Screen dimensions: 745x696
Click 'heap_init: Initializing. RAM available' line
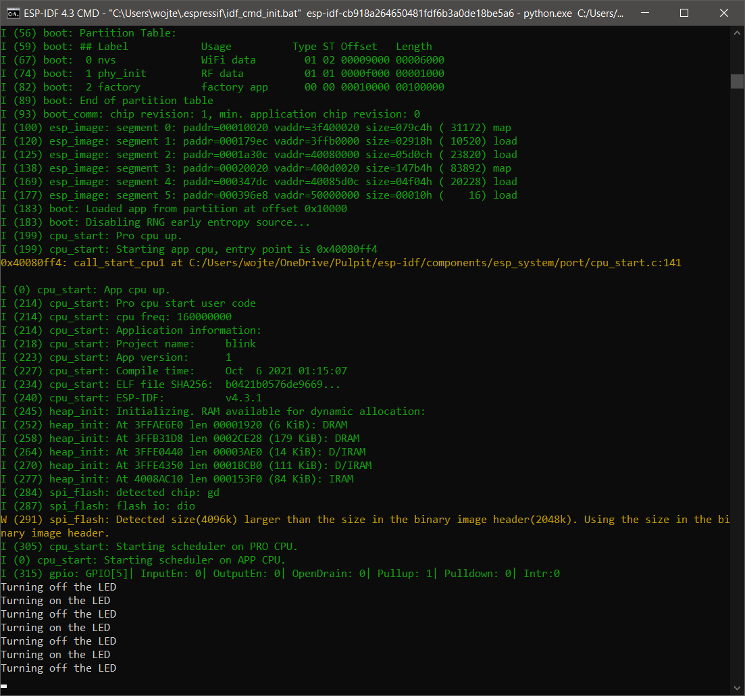click(x=213, y=412)
